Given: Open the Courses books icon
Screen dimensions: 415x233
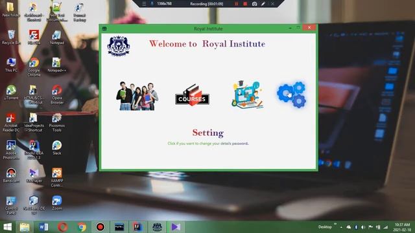Looking at the screenshot, I should pyautogui.click(x=192, y=95).
